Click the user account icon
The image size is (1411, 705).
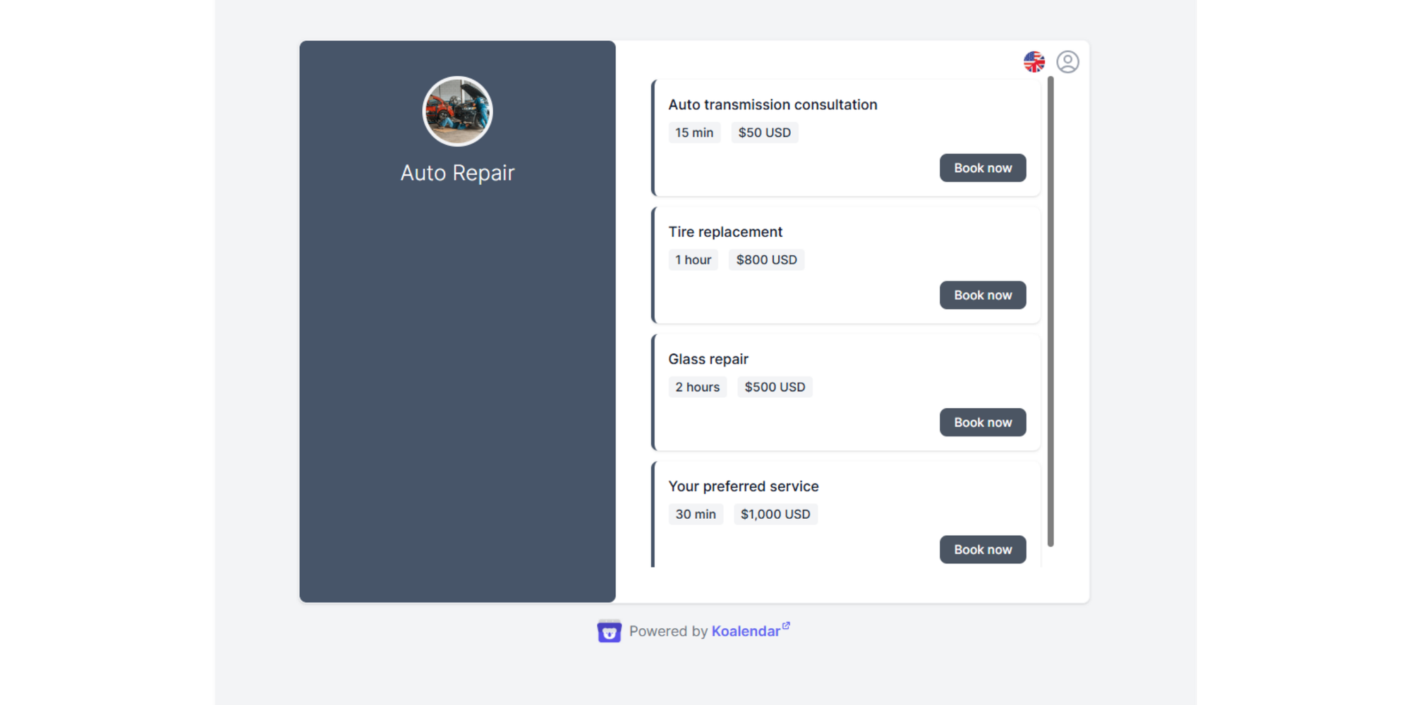point(1068,62)
